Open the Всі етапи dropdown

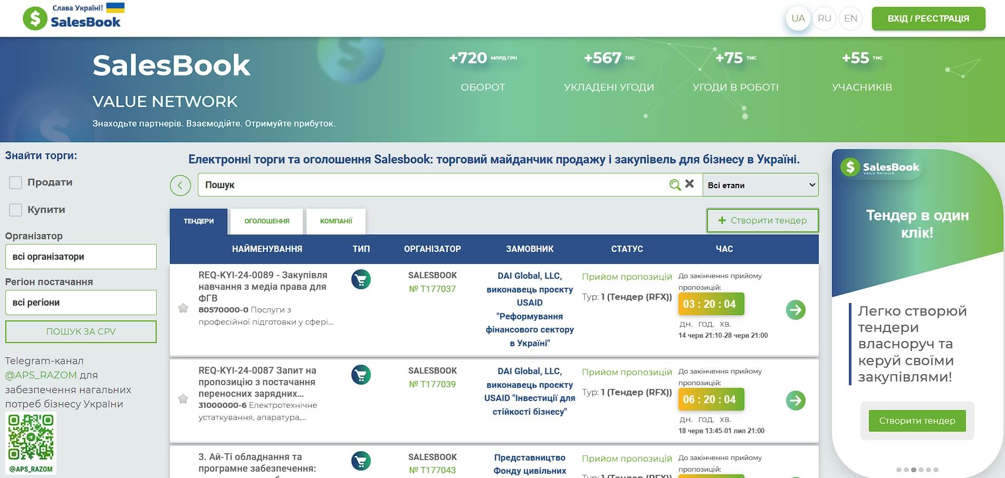pyautogui.click(x=761, y=185)
